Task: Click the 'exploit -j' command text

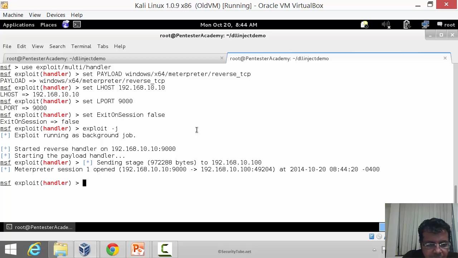Action: point(100,129)
